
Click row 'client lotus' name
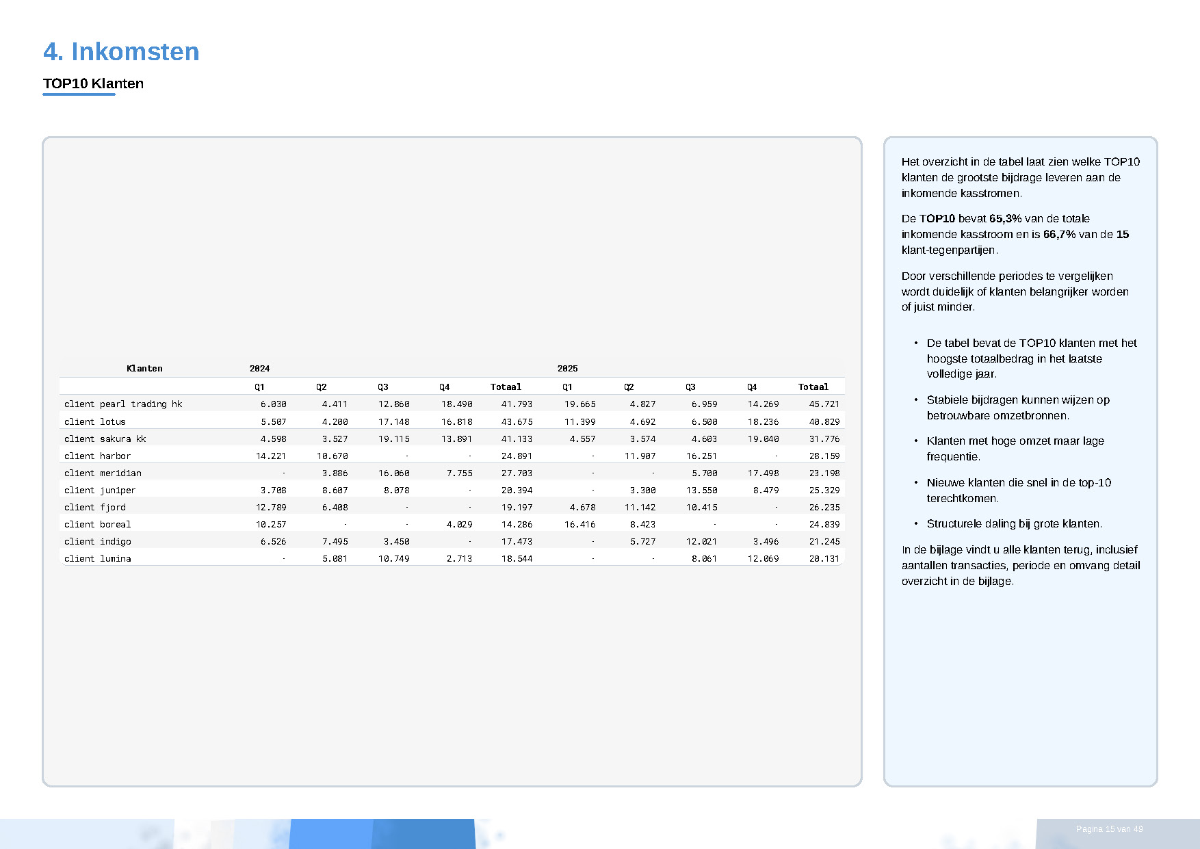95,421
